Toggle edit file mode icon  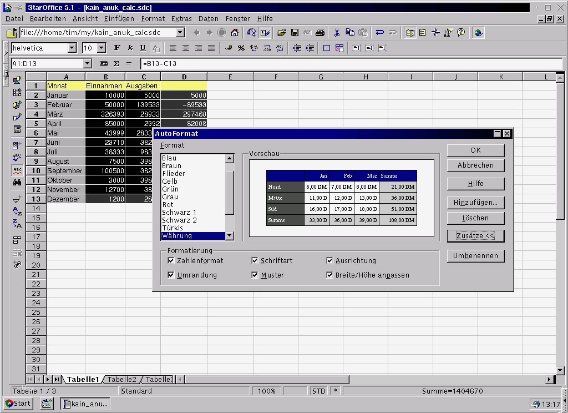click(265, 33)
